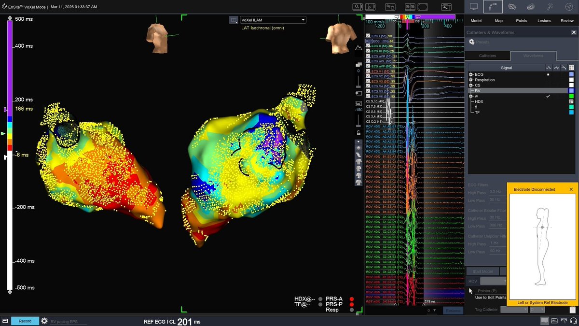Uncheck the ECG aVF waveform checkbox

[368, 66]
